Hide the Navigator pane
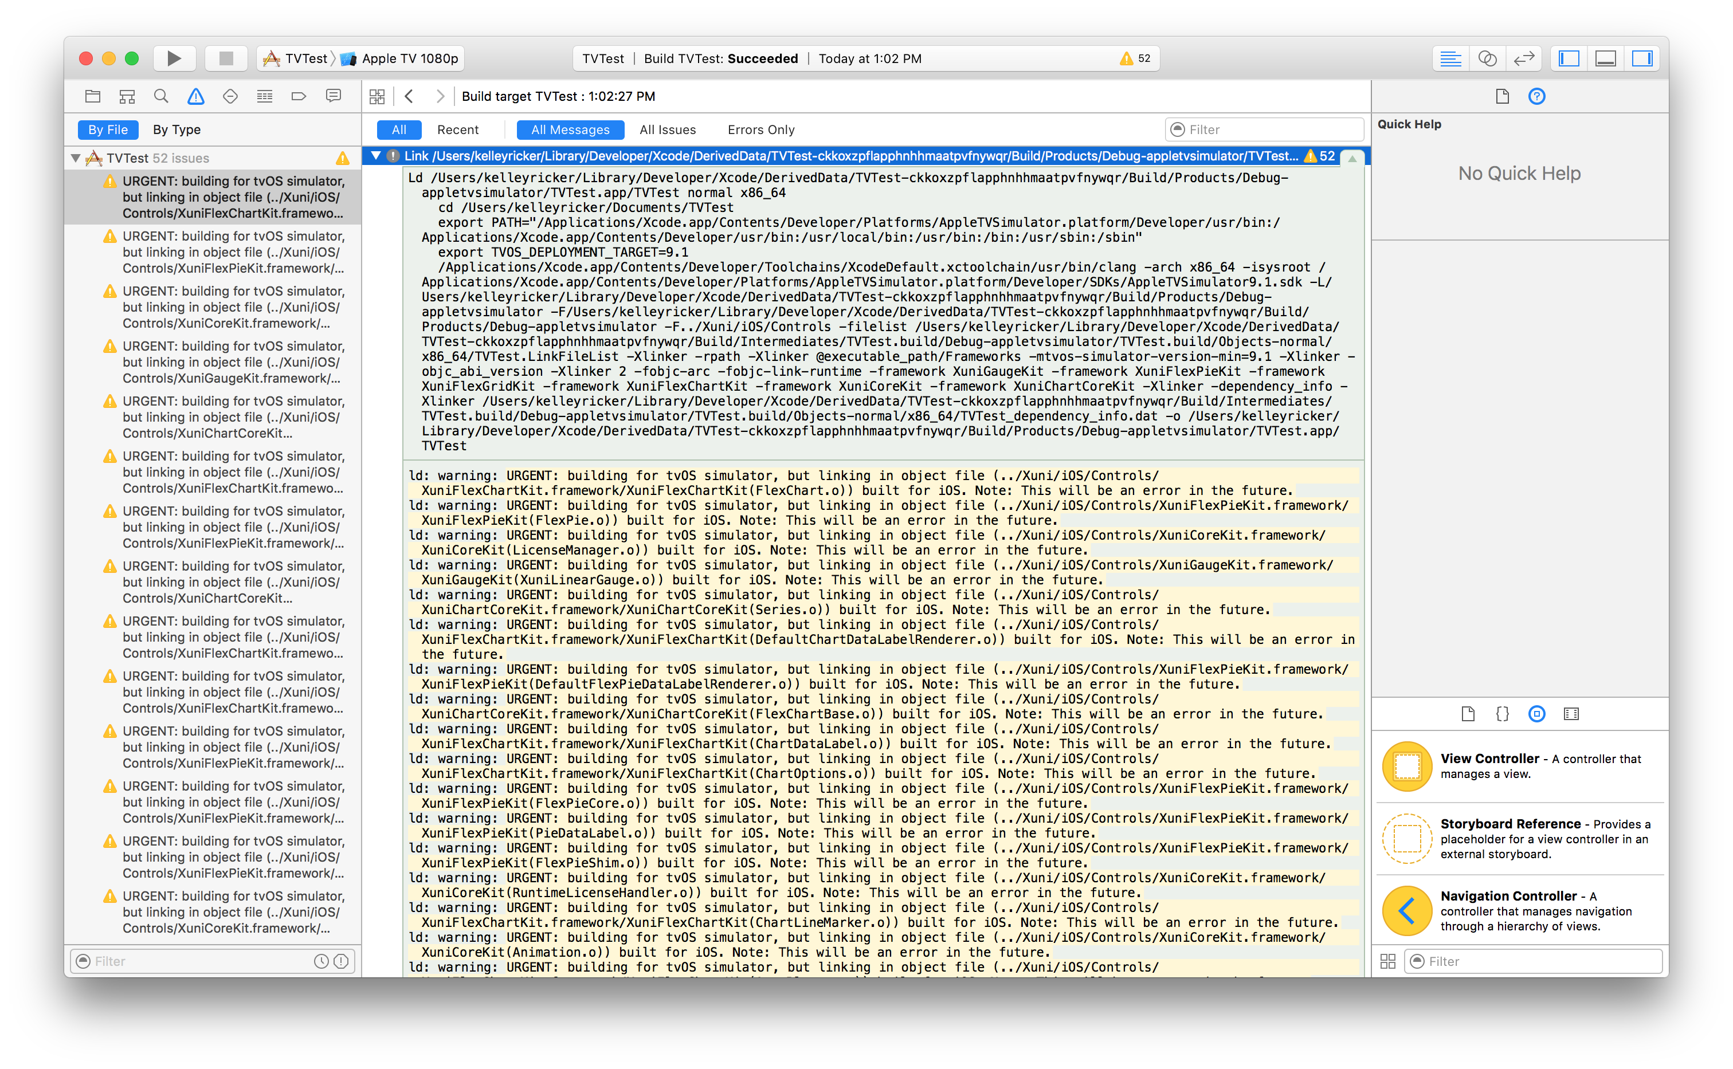The height and width of the screenshot is (1069, 1733). (x=1569, y=58)
